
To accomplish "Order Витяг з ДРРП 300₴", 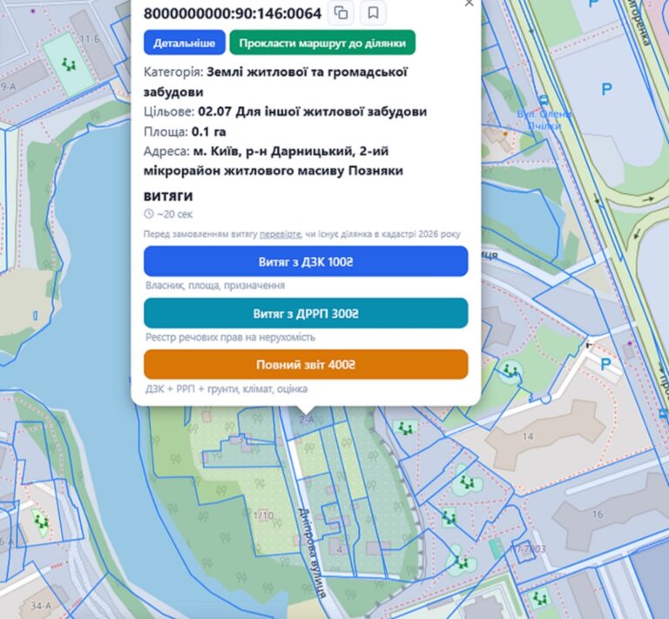I will click(306, 313).
